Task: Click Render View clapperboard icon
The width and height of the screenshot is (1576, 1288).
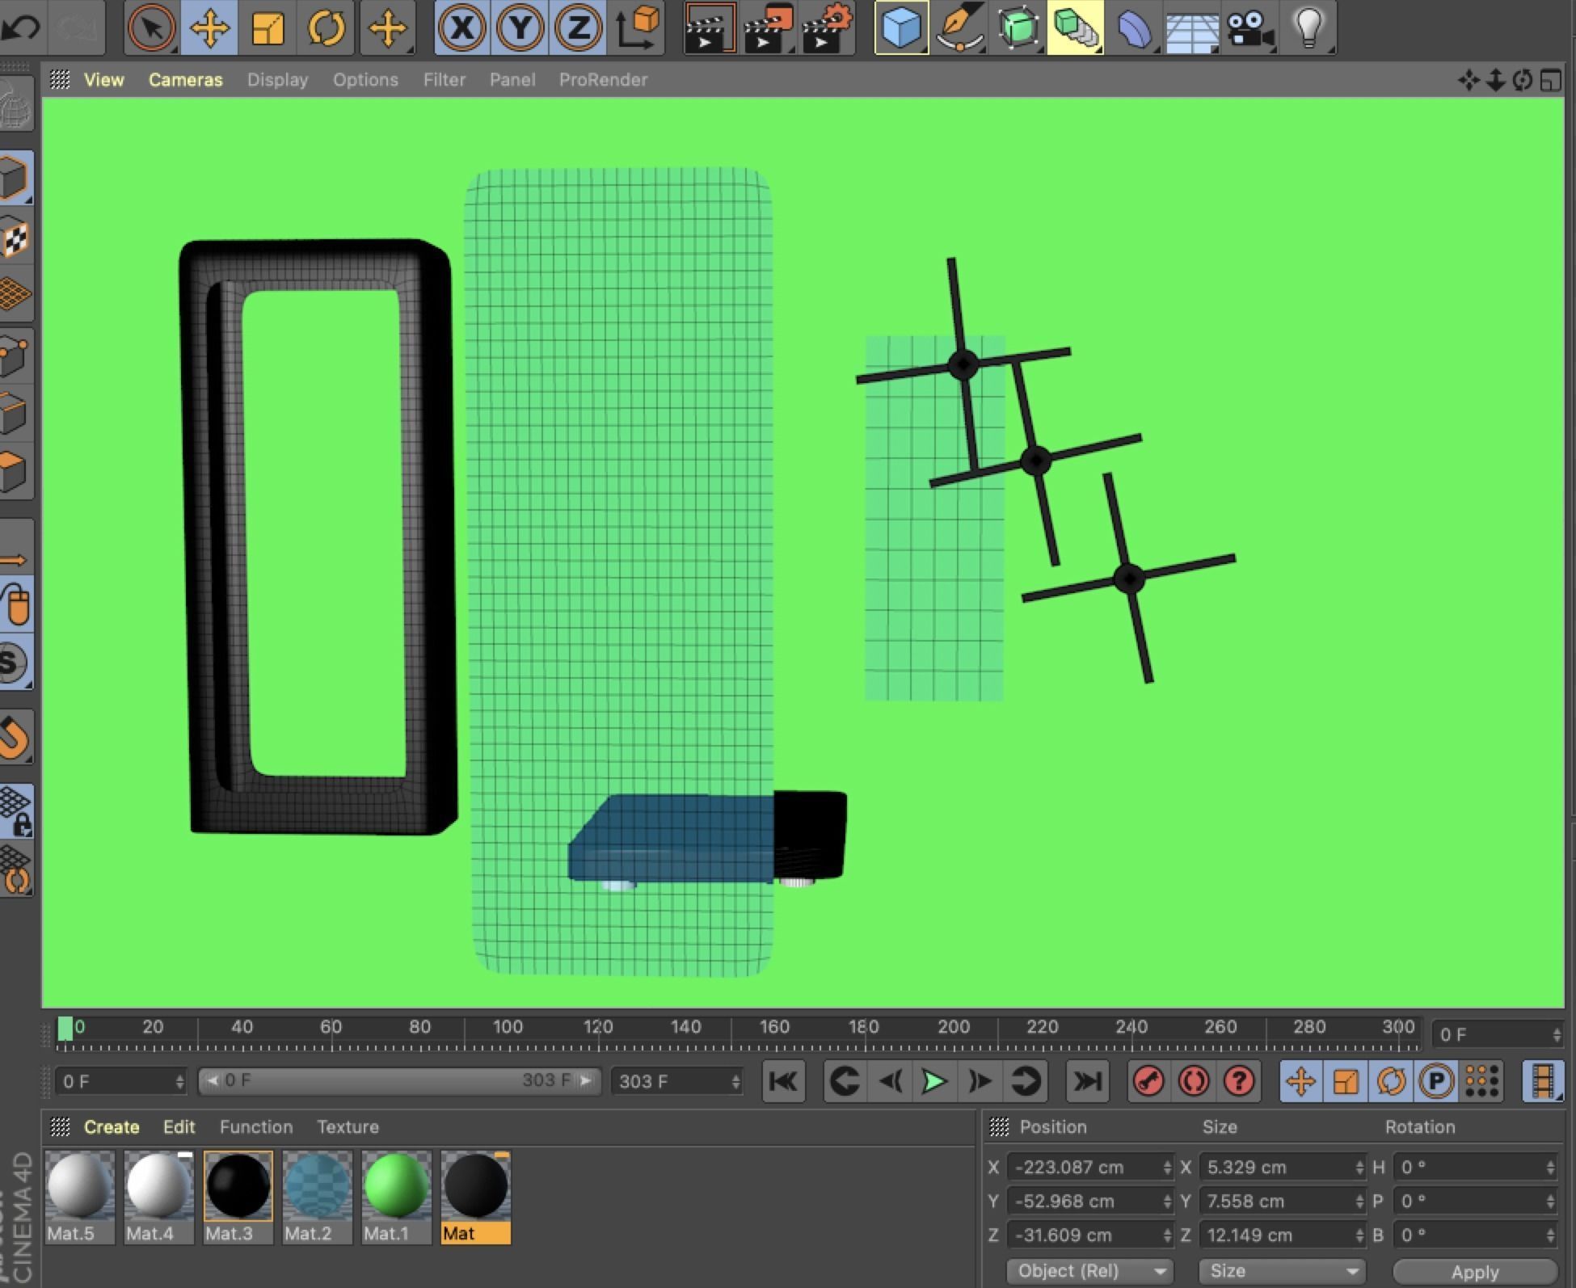Action: [x=709, y=27]
